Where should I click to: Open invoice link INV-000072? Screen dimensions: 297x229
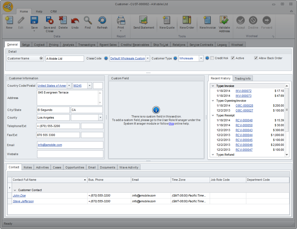coord(243,91)
